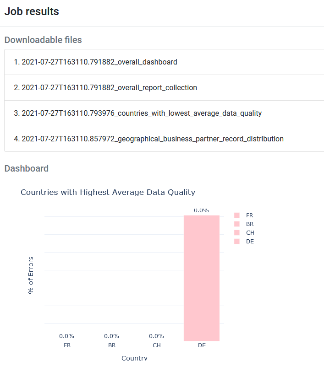This screenshot has width=324, height=366.
Task: Click the chart title about Highest Average Data Quality
Action: [x=108, y=192]
